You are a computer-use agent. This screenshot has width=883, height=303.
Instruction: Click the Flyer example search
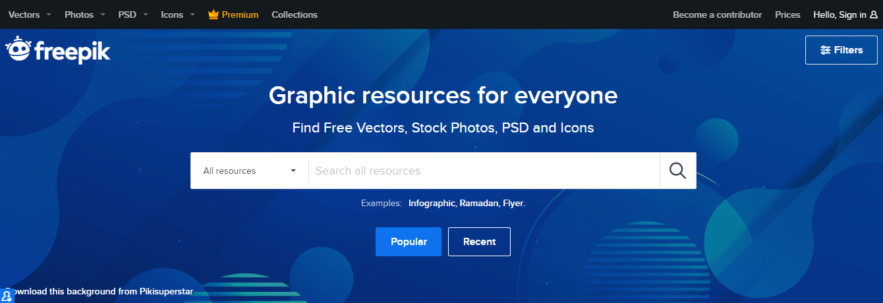pos(514,204)
